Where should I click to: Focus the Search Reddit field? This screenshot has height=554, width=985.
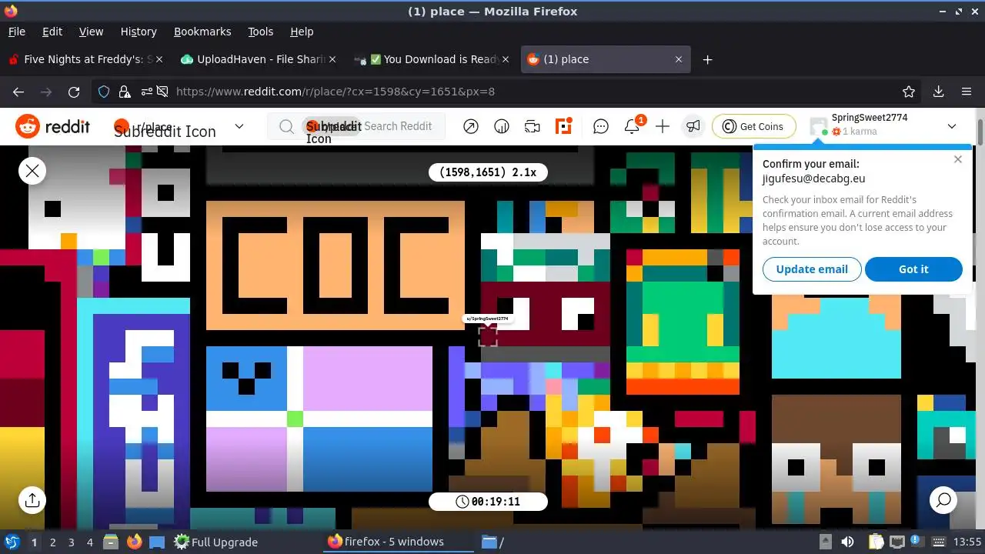[356, 126]
